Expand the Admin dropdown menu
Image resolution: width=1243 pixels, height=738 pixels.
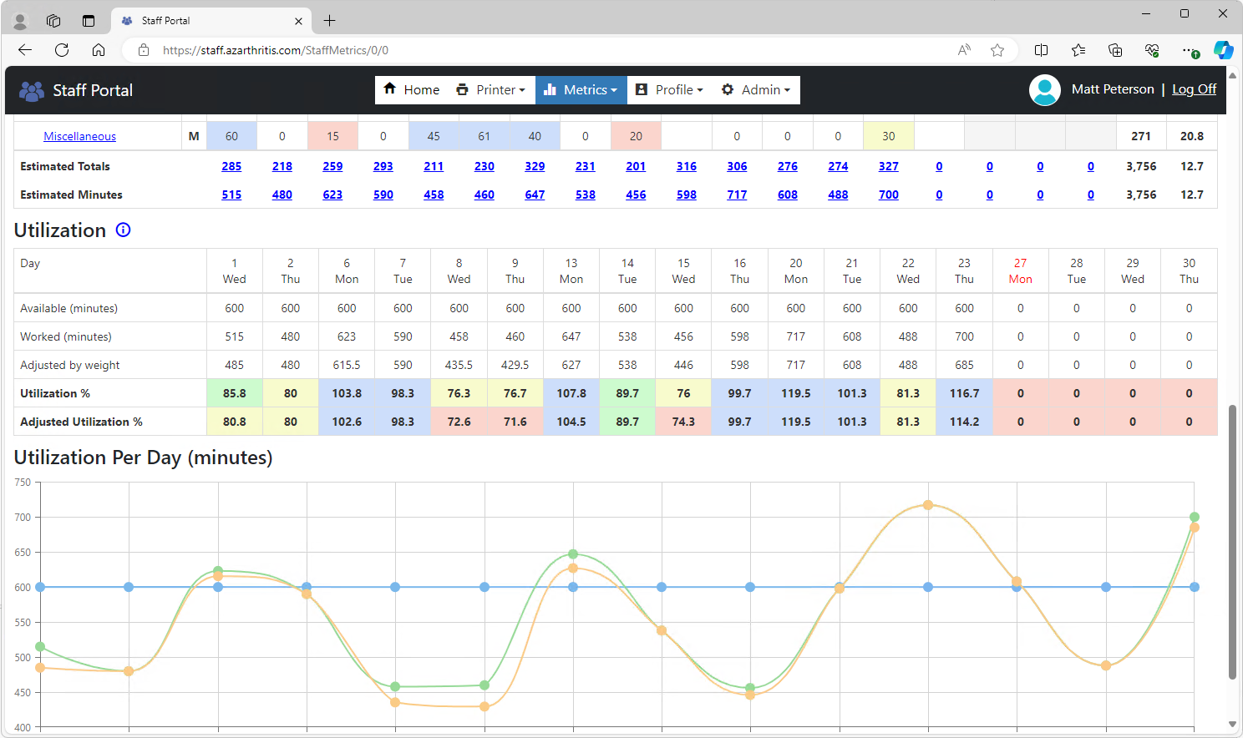(x=756, y=89)
